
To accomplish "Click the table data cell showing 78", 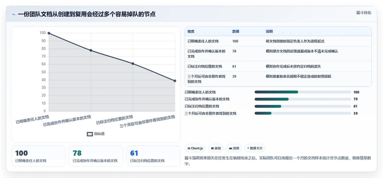I will click(234, 51).
